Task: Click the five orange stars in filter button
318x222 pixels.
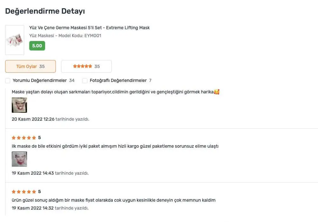Action: pyautogui.click(x=82, y=66)
